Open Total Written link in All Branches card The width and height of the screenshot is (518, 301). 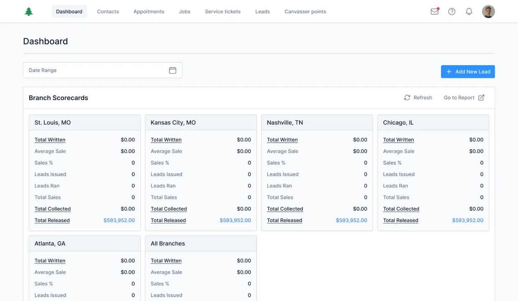pos(166,260)
